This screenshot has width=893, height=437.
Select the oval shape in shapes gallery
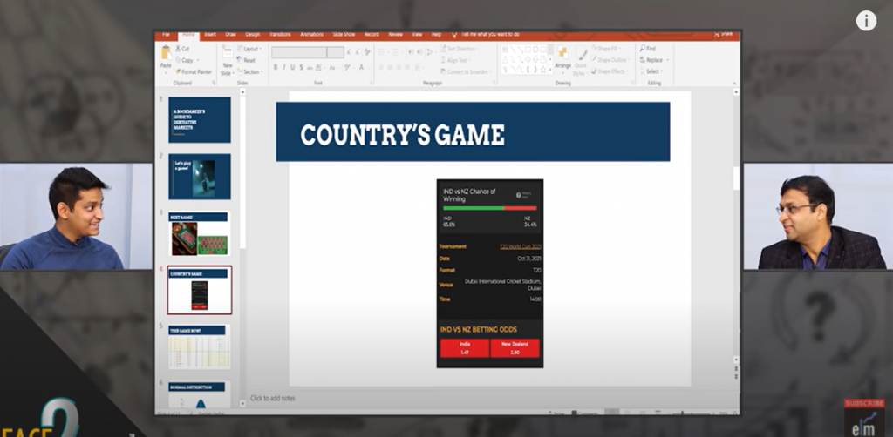(535, 50)
